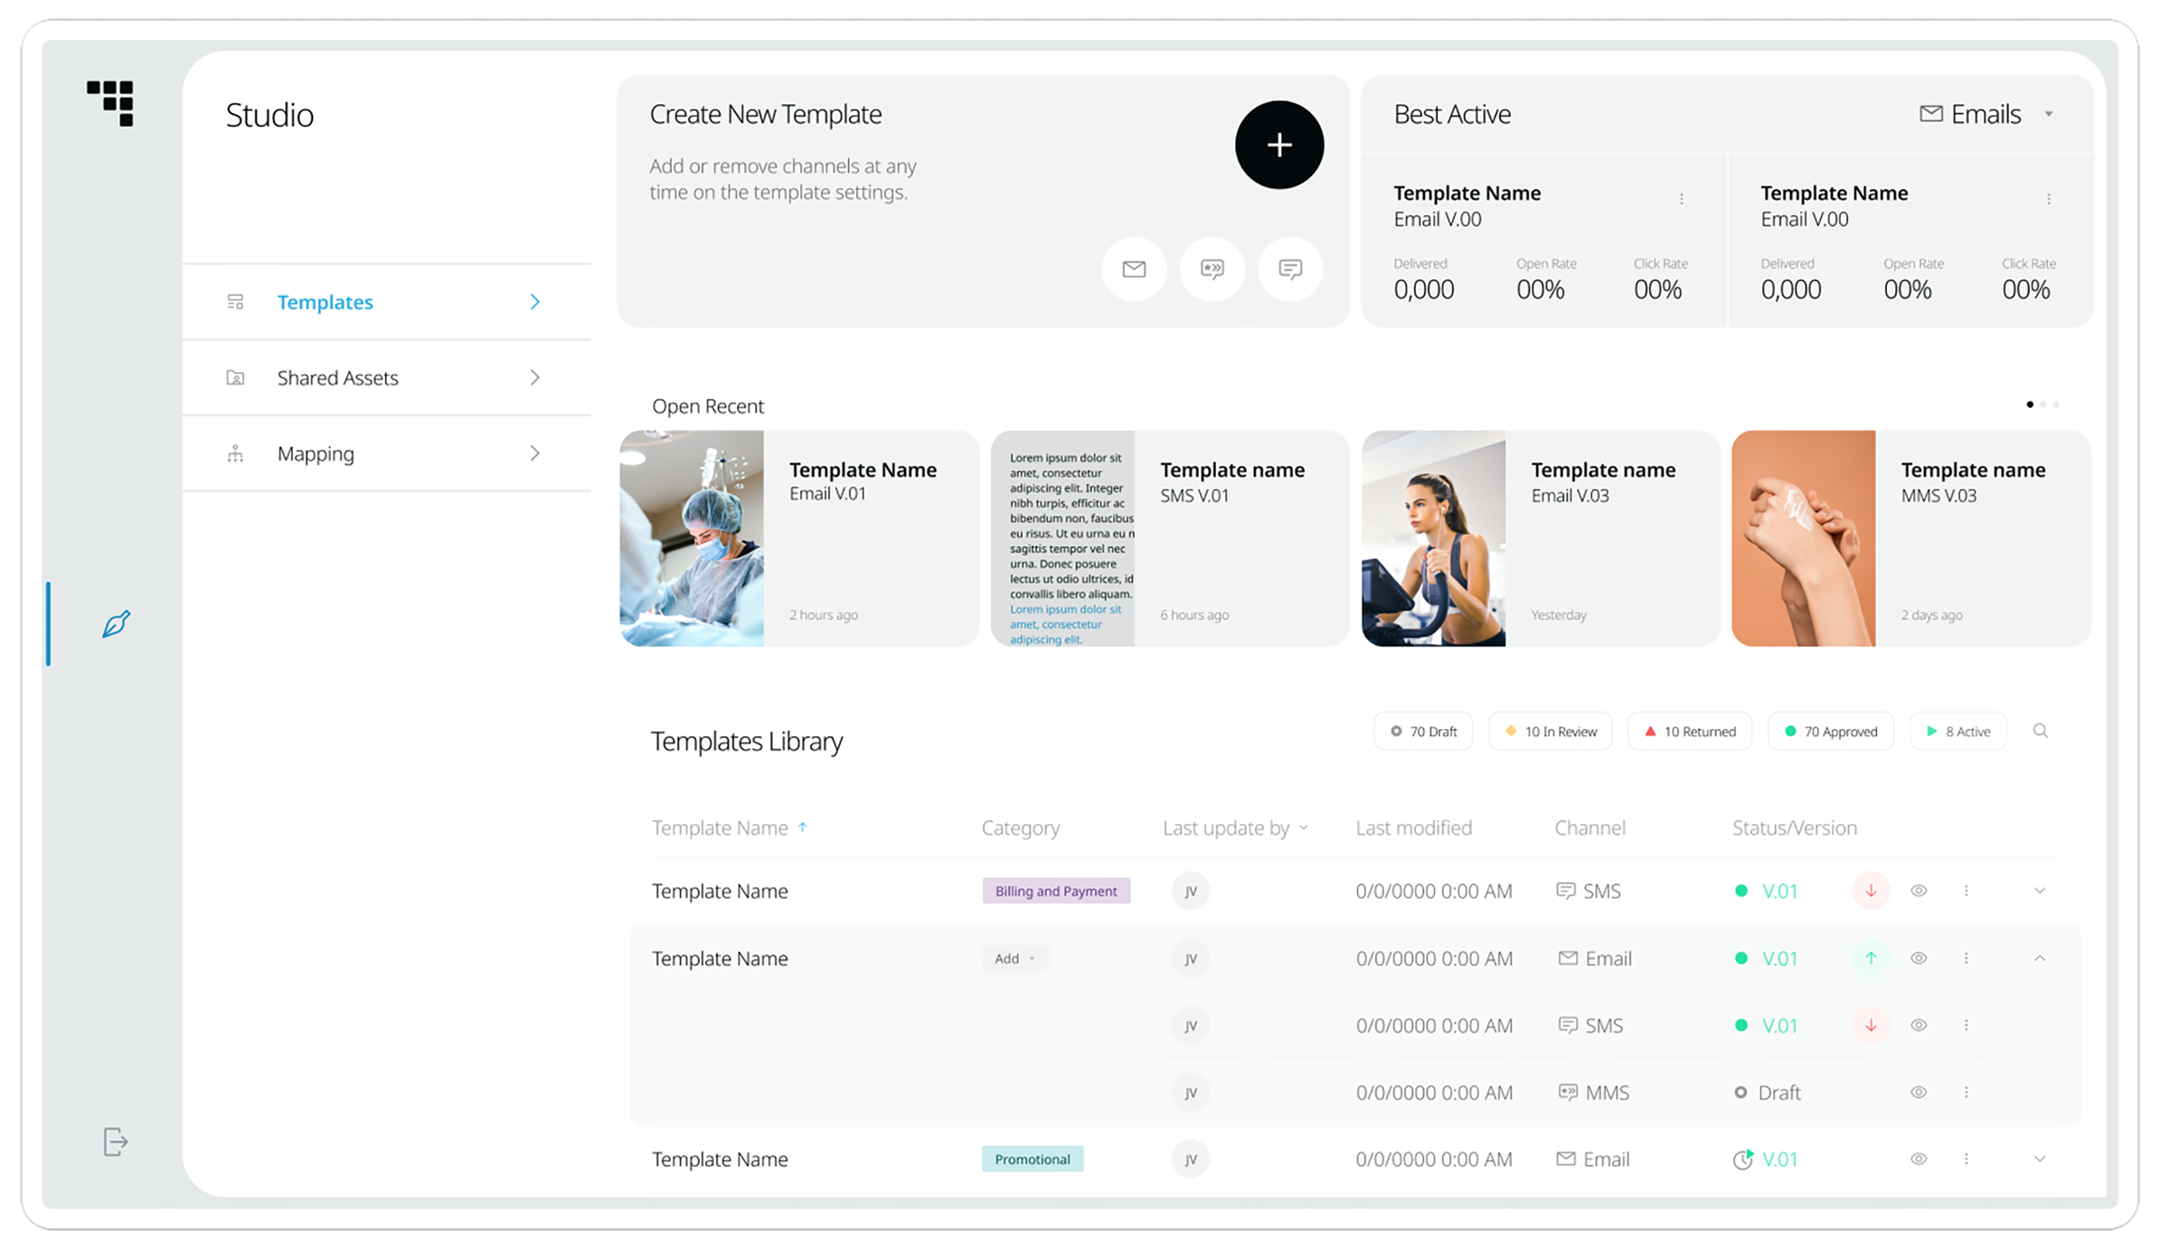Open the Studio pen icon in left rail
This screenshot has width=2170, height=1249.
[x=116, y=624]
